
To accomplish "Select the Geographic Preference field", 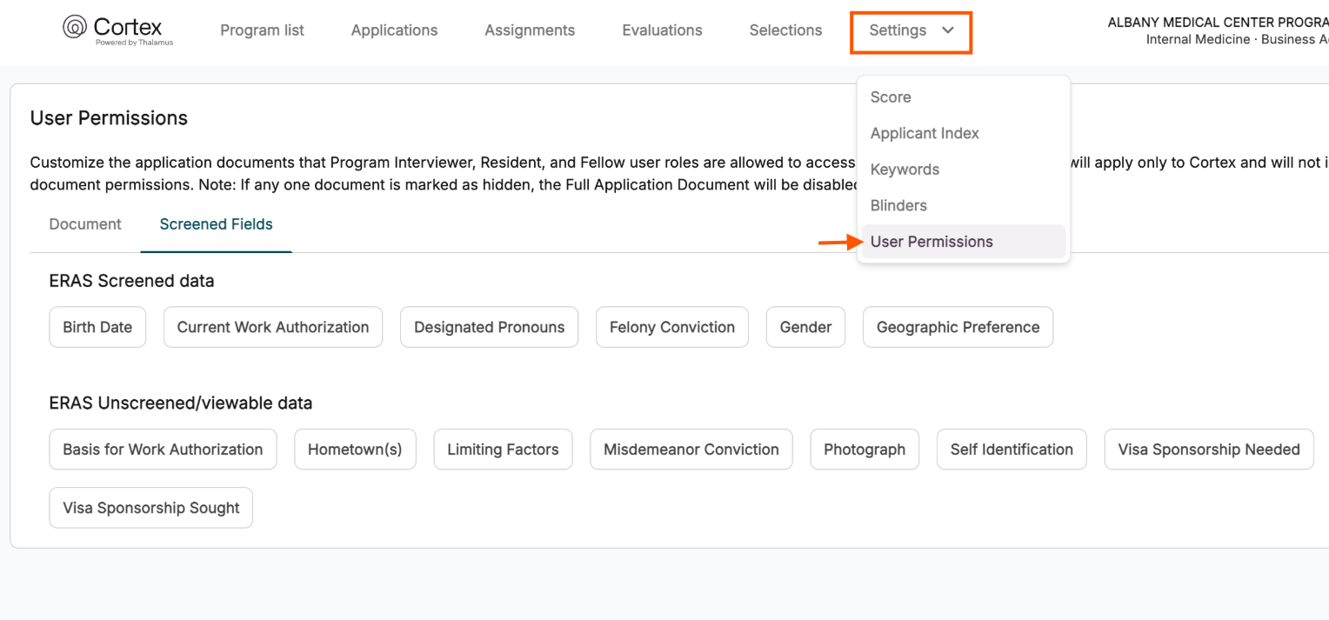I will (958, 327).
